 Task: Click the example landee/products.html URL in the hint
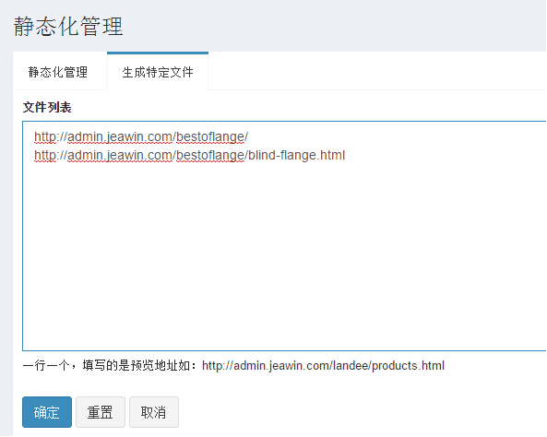323,365
